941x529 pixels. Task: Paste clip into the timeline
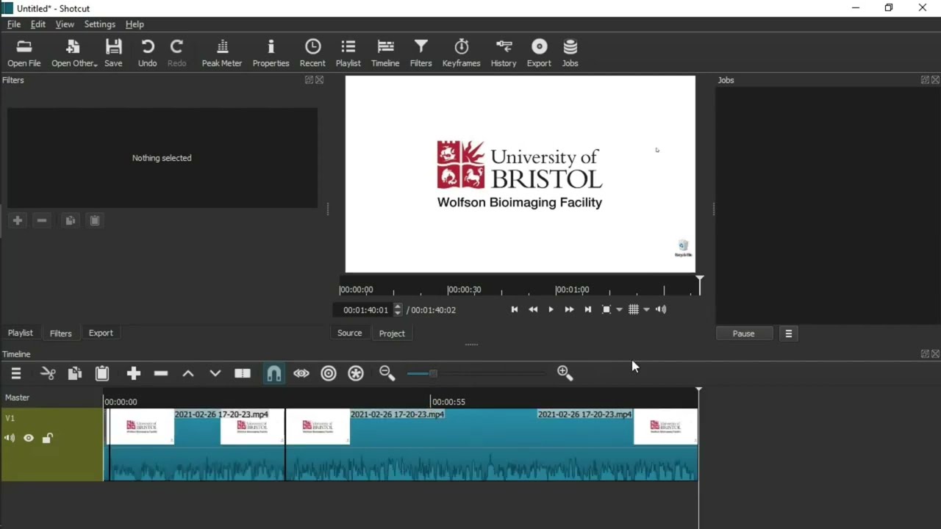point(102,373)
